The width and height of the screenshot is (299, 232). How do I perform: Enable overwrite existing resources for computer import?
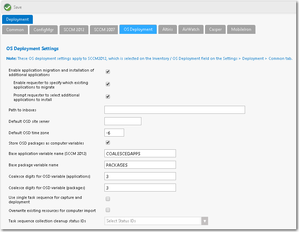[x=108, y=210]
